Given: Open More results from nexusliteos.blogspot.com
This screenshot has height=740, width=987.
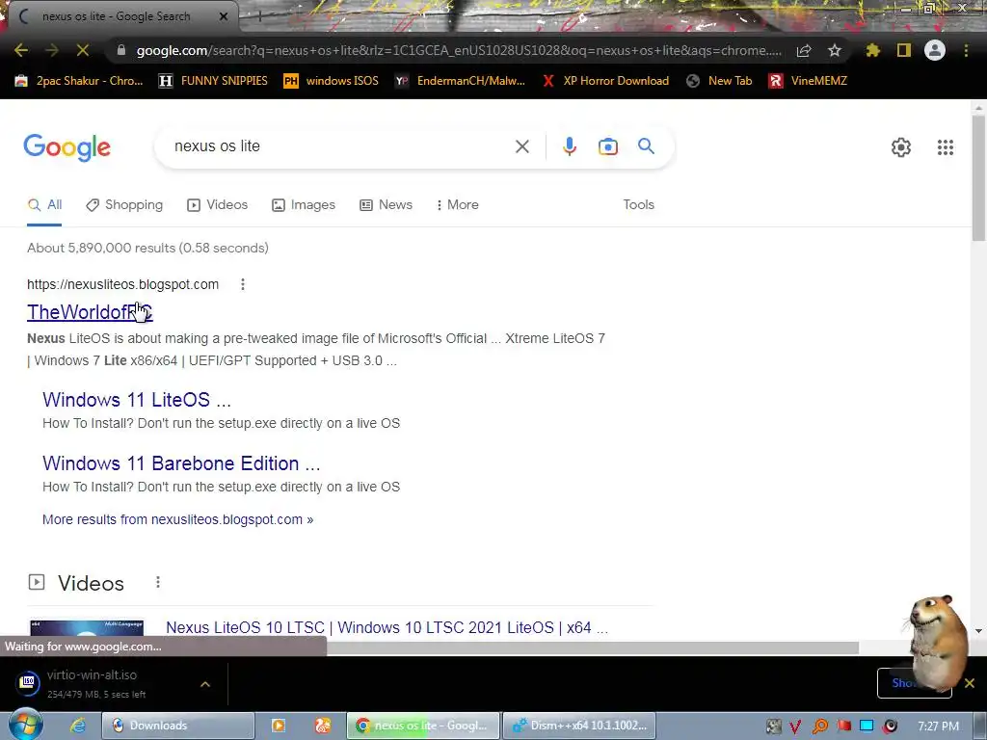Looking at the screenshot, I should pyautogui.click(x=177, y=519).
